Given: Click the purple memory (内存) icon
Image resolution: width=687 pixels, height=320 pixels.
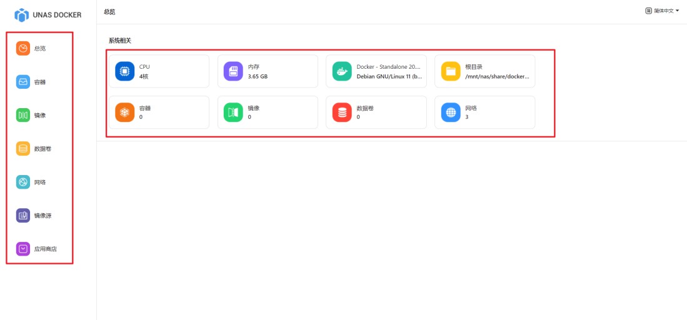Looking at the screenshot, I should click(233, 71).
